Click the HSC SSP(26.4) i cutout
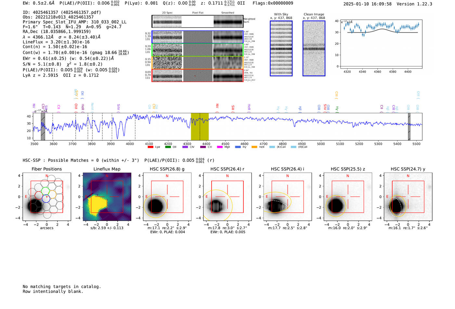Image resolution: width=455 pixels, height=309 pixels. pos(288,197)
